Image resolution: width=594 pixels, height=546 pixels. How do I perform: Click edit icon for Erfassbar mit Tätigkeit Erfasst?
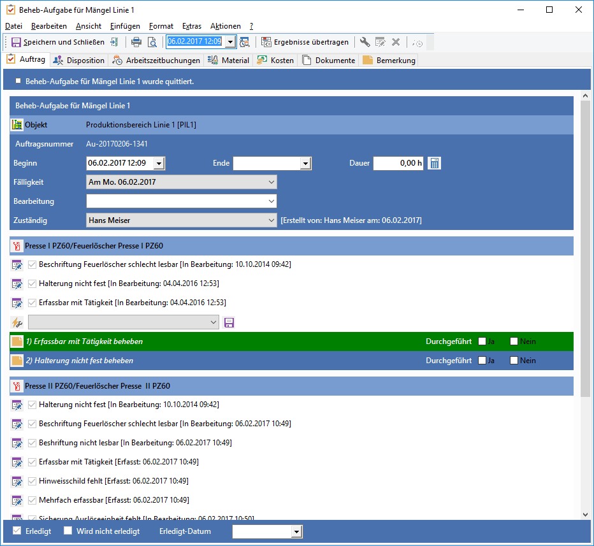(17, 462)
